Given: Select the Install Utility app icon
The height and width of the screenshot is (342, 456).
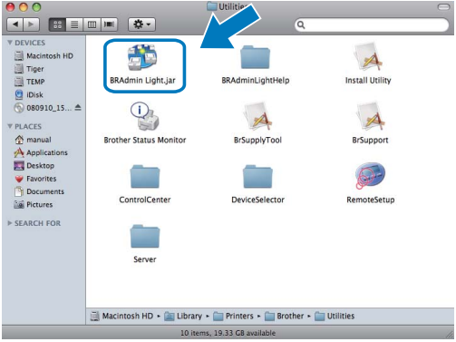Looking at the screenshot, I should 368,57.
